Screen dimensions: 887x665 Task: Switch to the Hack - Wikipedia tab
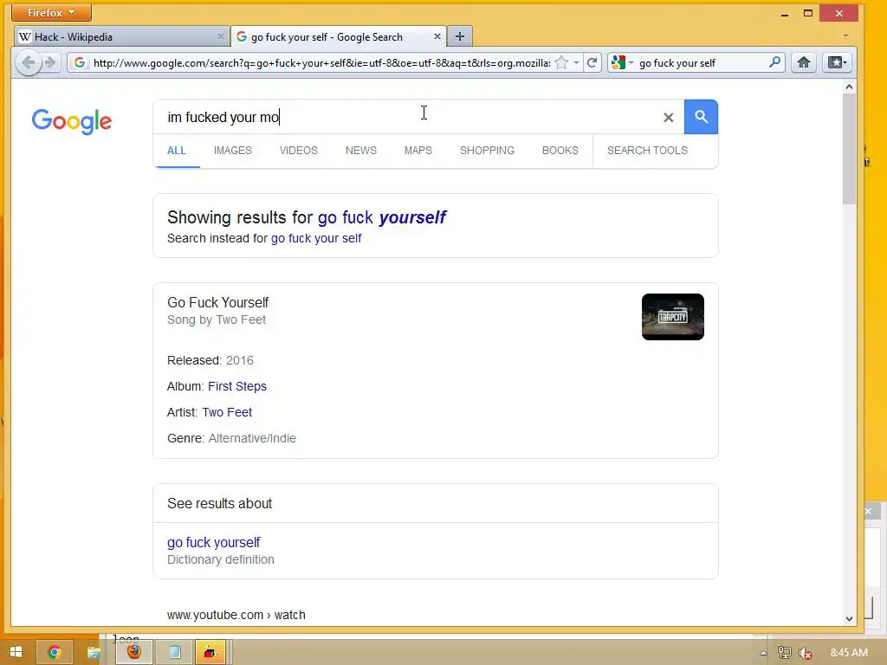(121, 36)
